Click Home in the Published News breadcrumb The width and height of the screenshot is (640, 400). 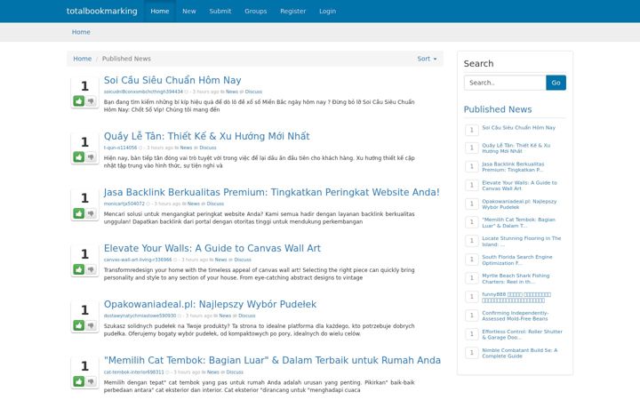tap(82, 59)
